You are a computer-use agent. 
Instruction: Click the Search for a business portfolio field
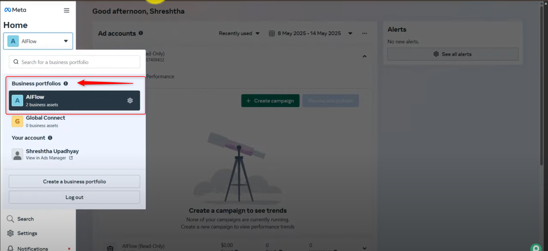click(74, 62)
